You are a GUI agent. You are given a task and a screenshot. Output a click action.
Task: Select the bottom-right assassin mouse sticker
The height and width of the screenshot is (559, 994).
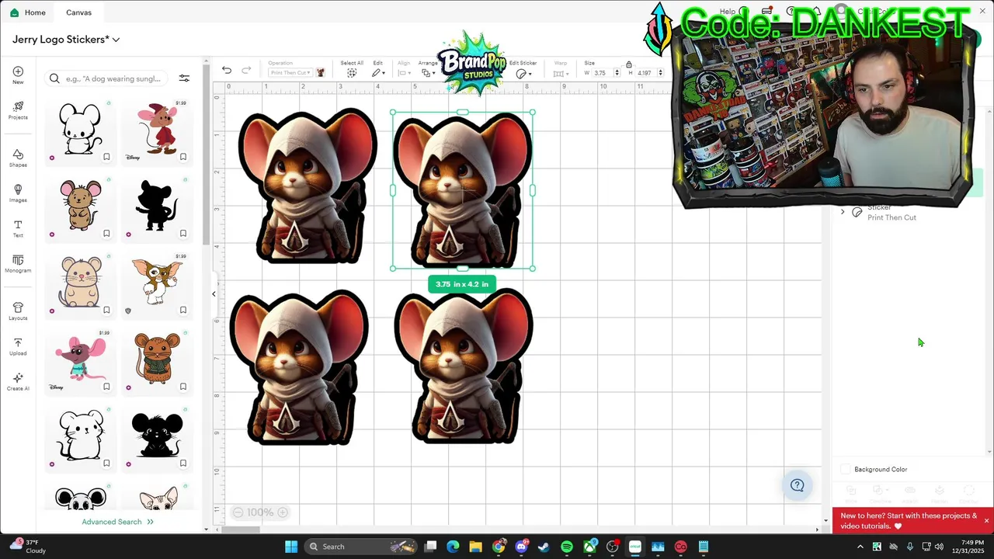(464, 366)
